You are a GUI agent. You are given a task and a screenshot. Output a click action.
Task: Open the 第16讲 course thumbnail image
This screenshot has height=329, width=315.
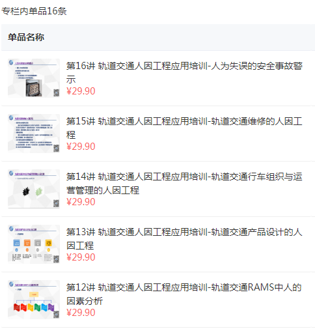[x=34, y=78]
